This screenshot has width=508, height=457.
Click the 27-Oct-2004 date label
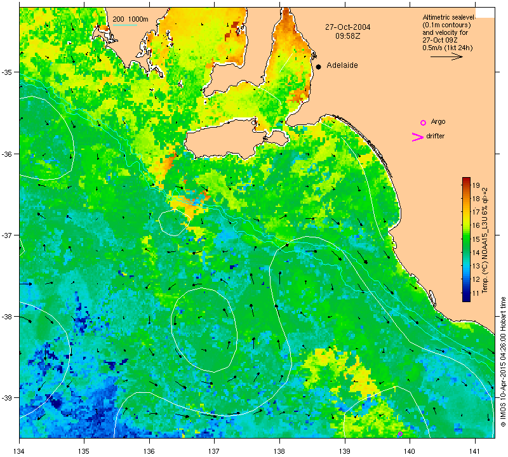click(x=347, y=27)
